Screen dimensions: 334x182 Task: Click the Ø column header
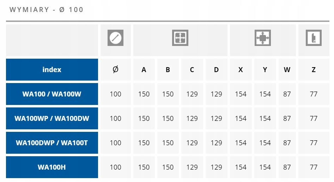[x=115, y=70]
